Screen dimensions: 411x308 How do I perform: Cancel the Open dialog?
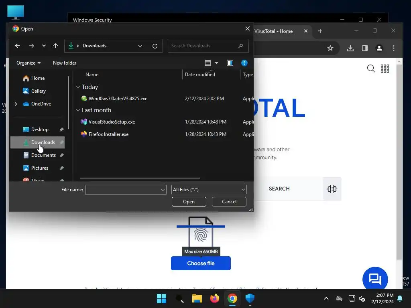[229, 202]
